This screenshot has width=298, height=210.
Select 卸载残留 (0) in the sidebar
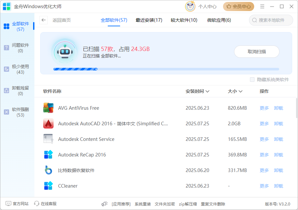point(17,91)
